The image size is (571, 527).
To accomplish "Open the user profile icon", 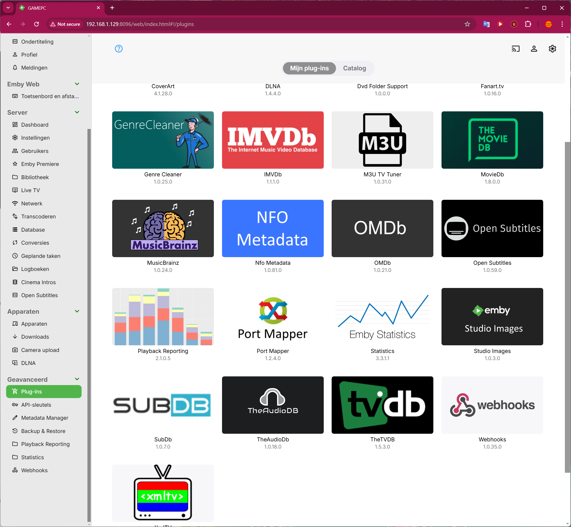I will [x=534, y=49].
